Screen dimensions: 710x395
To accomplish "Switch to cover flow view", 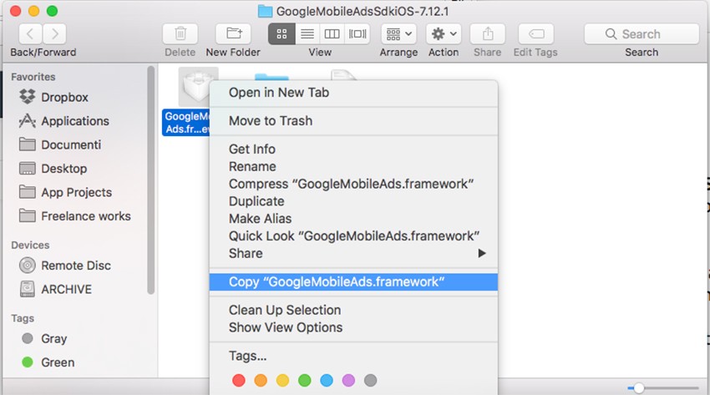I will pyautogui.click(x=358, y=34).
